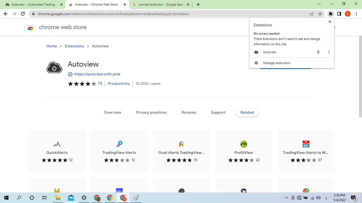This screenshot has width=362, height=203.
Task: Open Windows taskbar search
Action: (x=19, y=198)
